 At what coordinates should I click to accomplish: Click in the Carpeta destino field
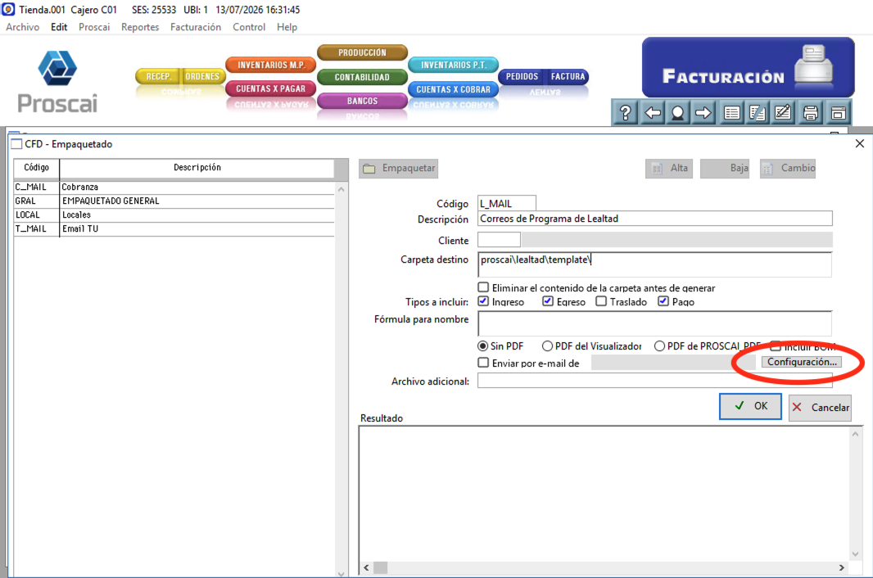655,264
